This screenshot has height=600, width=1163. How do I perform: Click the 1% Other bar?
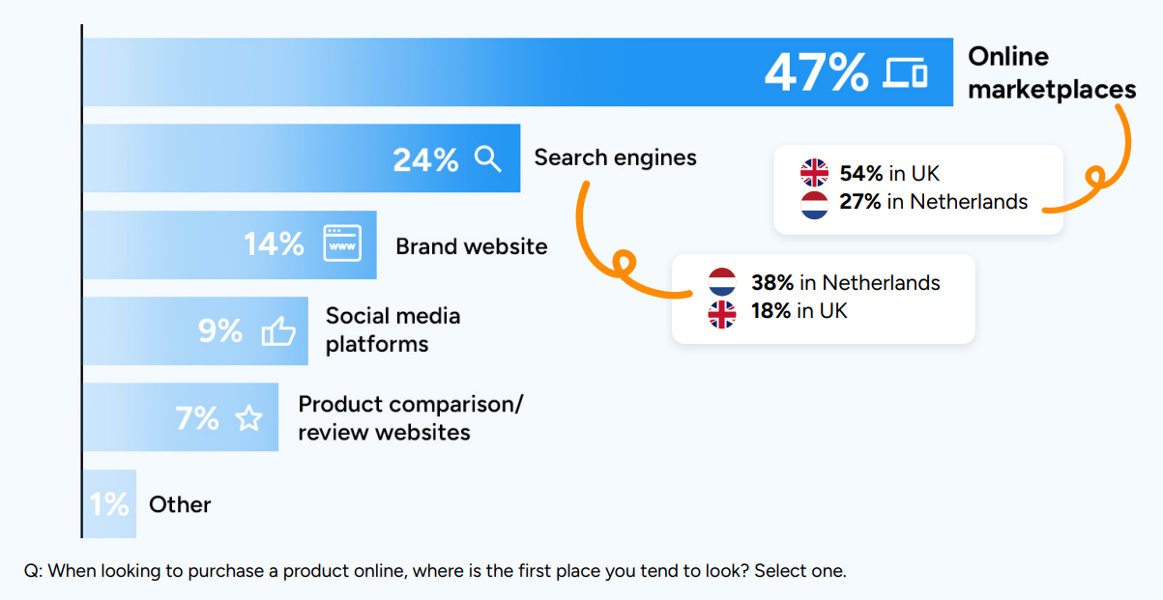(x=109, y=503)
